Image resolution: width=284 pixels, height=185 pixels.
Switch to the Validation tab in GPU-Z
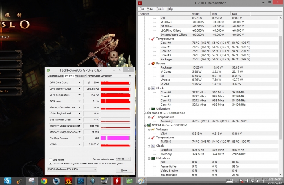pos(80,76)
